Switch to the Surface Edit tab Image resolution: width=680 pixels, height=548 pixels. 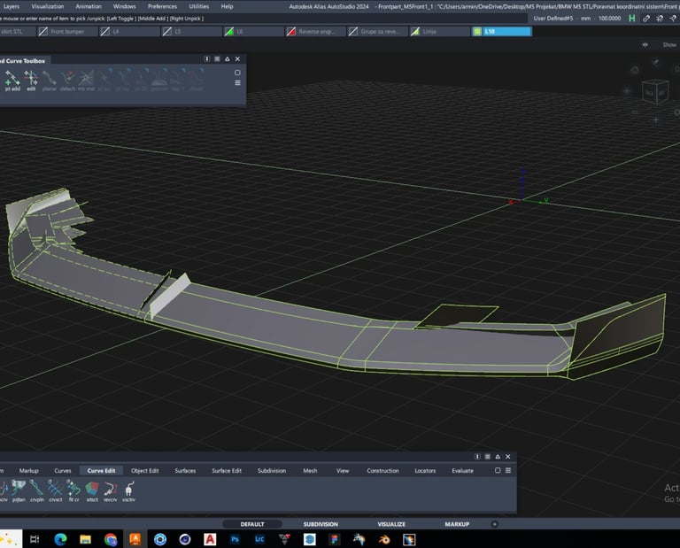pos(227,471)
